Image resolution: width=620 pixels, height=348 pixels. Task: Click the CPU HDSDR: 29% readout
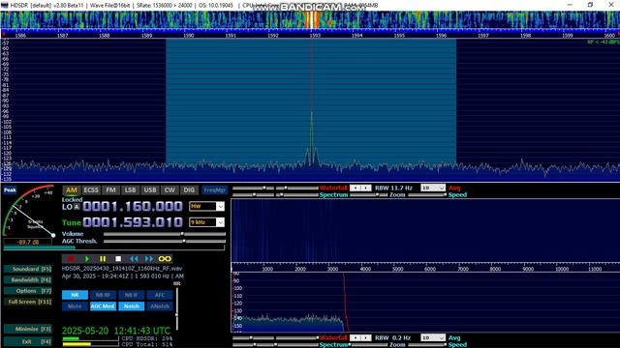[146, 338]
